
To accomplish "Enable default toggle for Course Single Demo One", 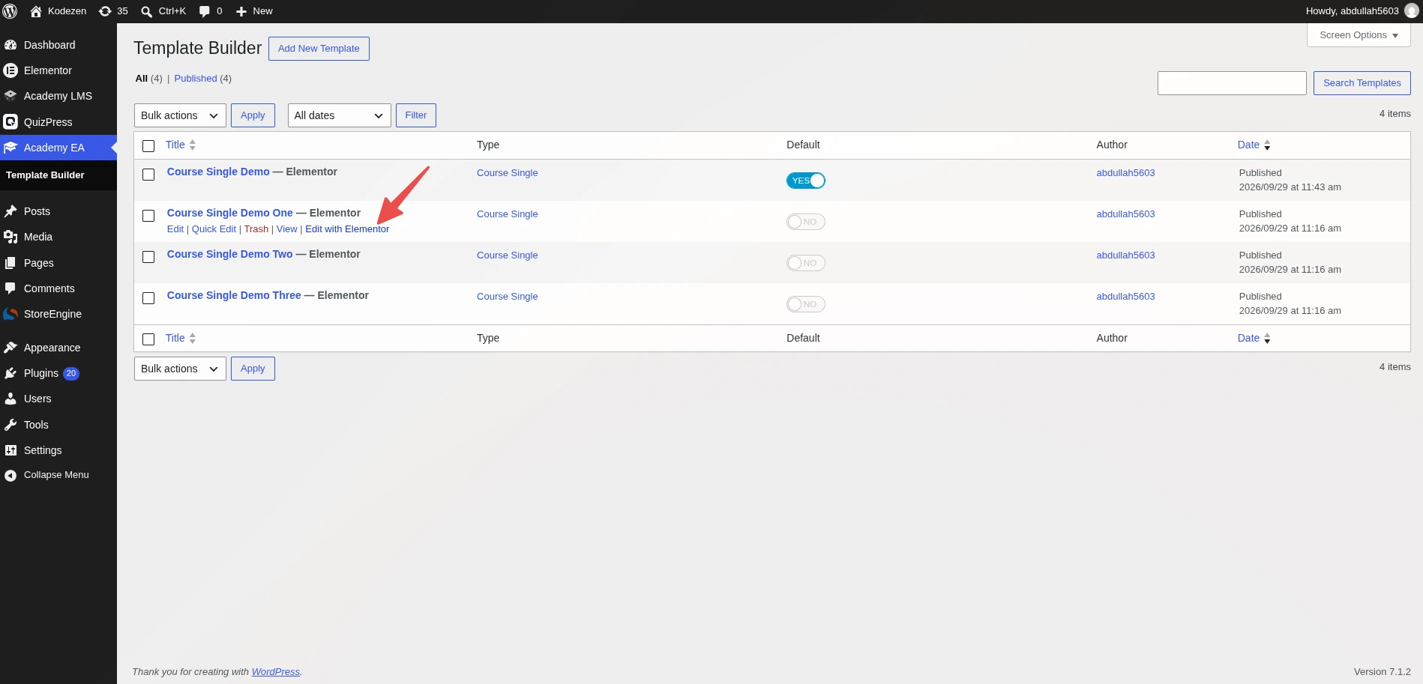I will pos(806,222).
